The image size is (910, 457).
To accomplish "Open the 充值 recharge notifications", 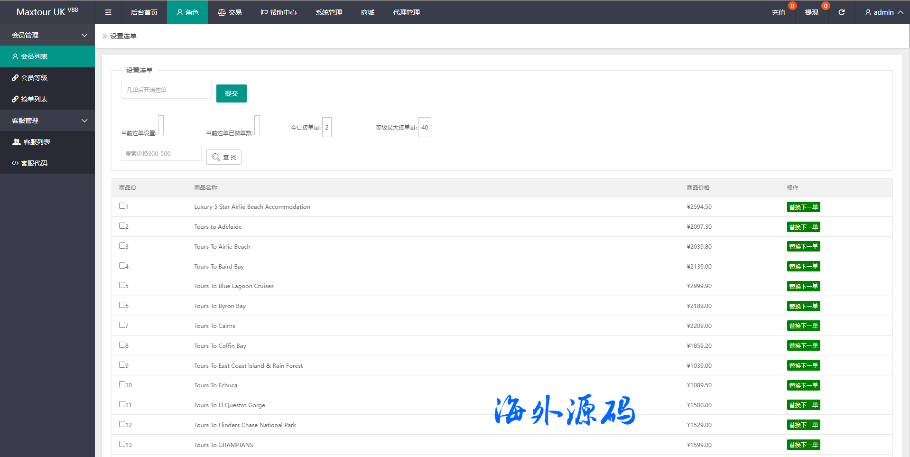I will tap(778, 12).
